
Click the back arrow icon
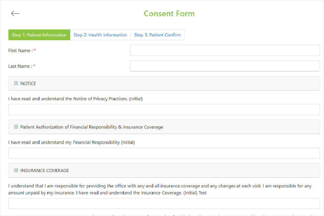[x=15, y=13]
